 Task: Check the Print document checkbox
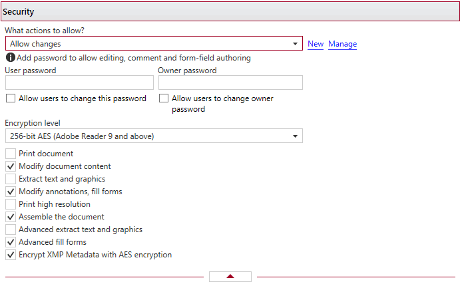click(x=11, y=154)
